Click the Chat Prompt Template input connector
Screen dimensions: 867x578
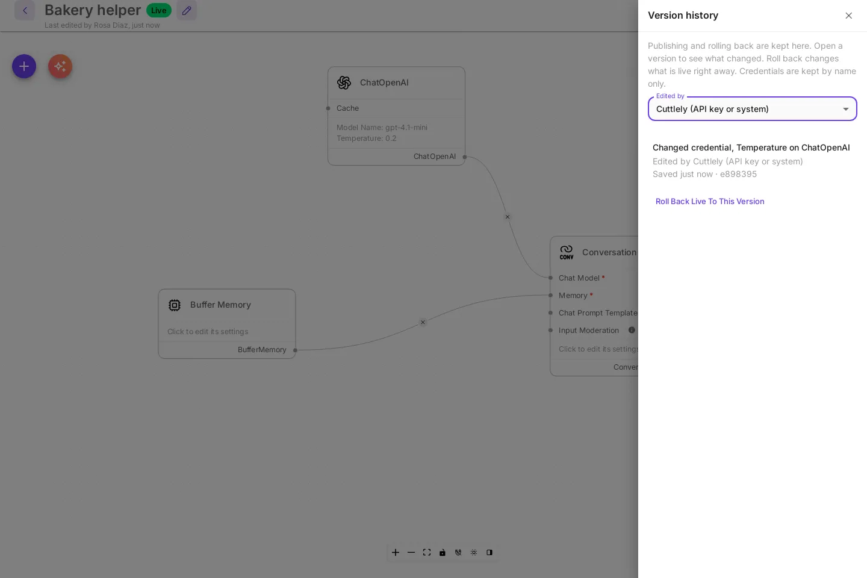click(550, 312)
